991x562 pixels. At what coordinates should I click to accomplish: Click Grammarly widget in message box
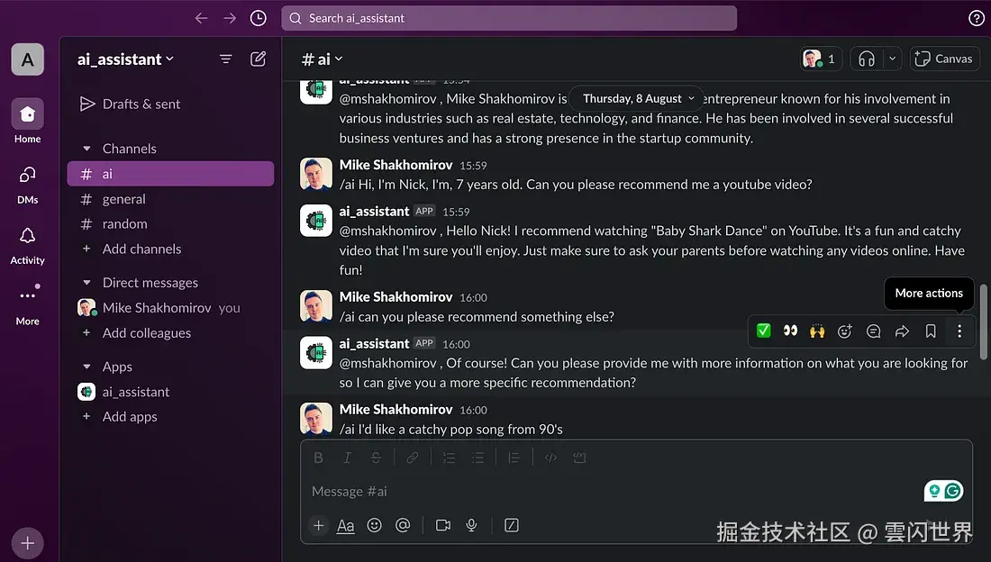click(943, 491)
